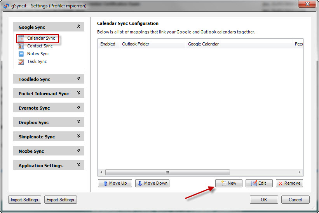Viewport: 319px width, 213px height.
Task: Click the gSyncit app icon in title bar
Action: point(7,6)
